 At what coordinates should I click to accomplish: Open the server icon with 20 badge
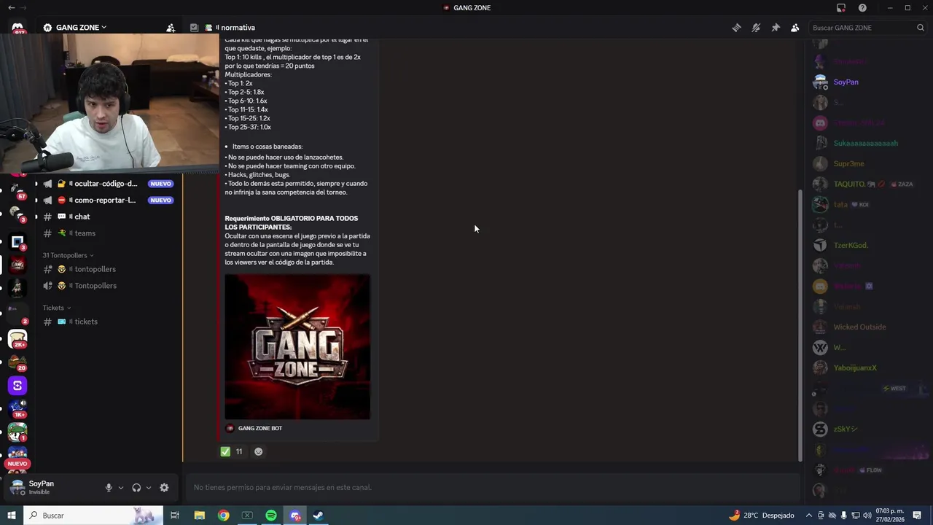[17, 362]
